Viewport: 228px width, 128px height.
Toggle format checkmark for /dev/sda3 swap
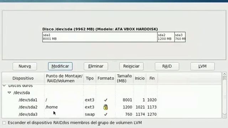[x=105, y=114]
